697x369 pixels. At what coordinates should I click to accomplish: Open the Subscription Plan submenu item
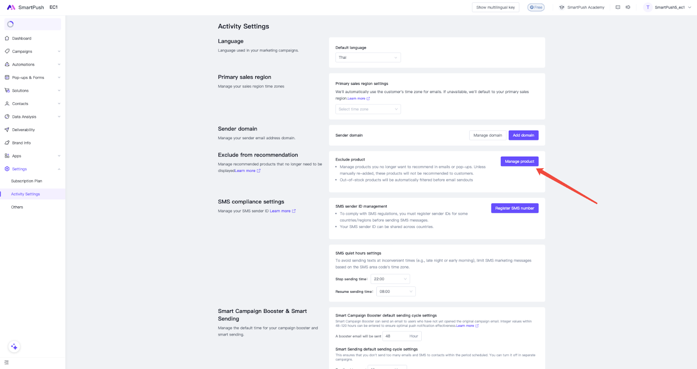(27, 181)
